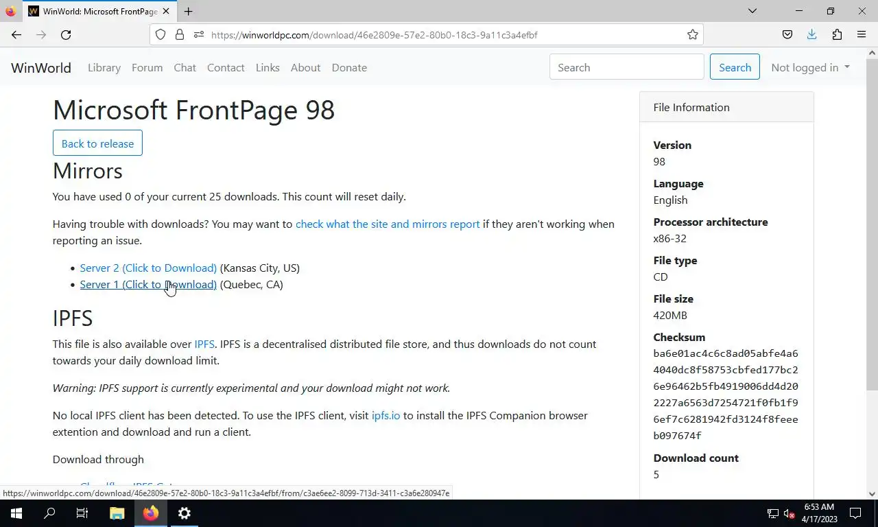Open Settings gear on the taskbar
The image size is (878, 527).
click(x=185, y=513)
